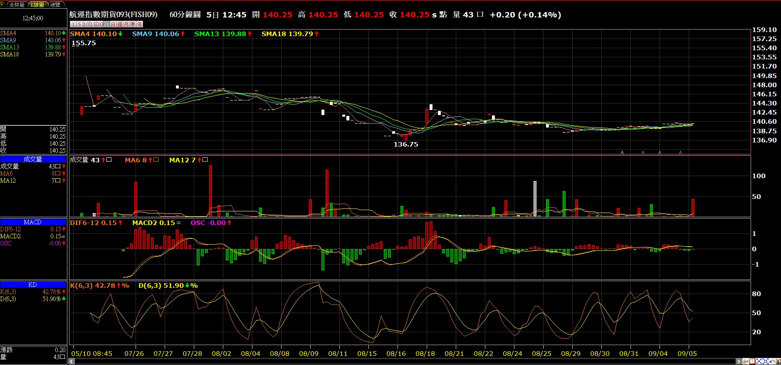Click the clock icon in bottom toolbar
Viewport: 781px width, 365px height.
tap(752, 361)
